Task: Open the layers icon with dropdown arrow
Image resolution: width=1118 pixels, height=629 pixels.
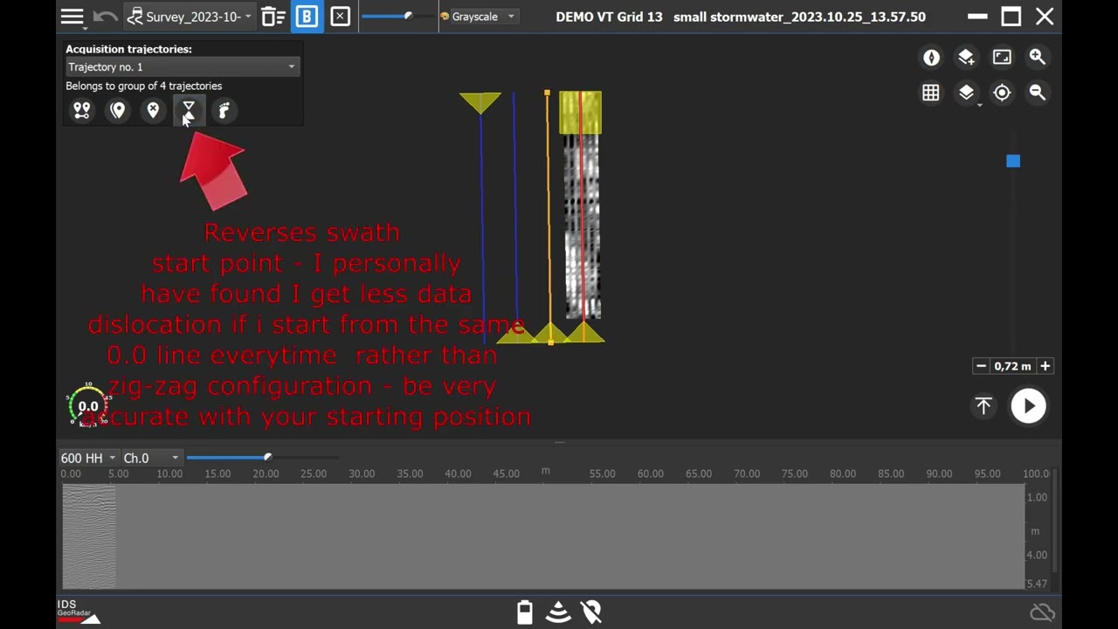Action: (967, 93)
